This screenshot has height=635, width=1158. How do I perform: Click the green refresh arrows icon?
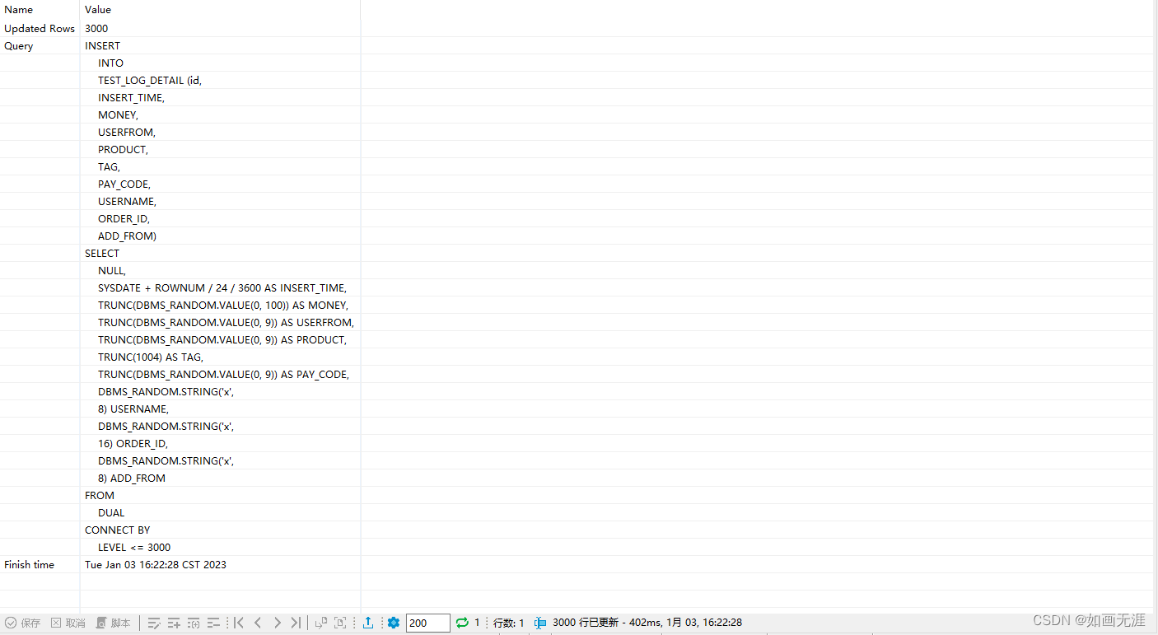point(462,623)
